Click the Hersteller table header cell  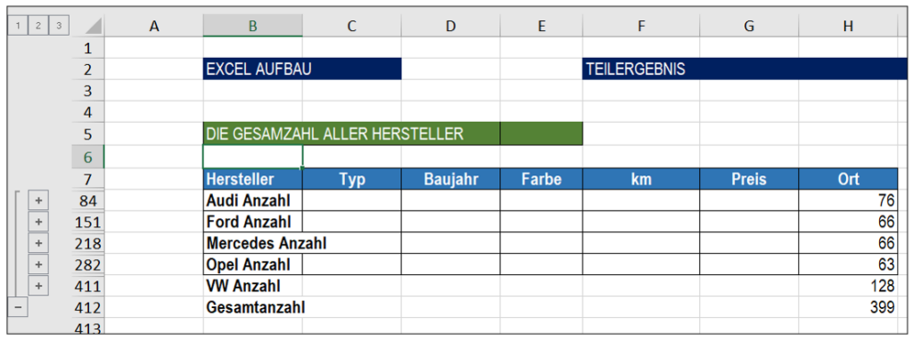point(252,179)
